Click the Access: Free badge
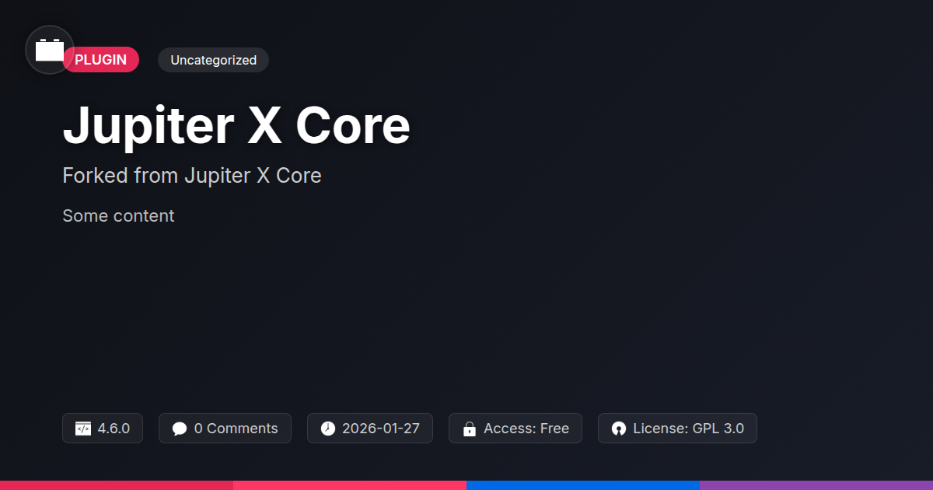 pyautogui.click(x=515, y=429)
